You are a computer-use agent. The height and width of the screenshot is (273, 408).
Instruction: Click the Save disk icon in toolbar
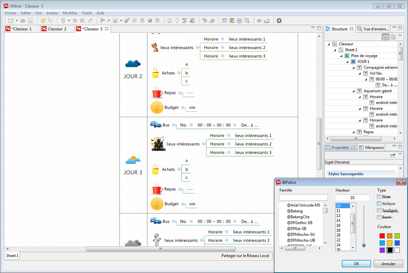point(31,20)
